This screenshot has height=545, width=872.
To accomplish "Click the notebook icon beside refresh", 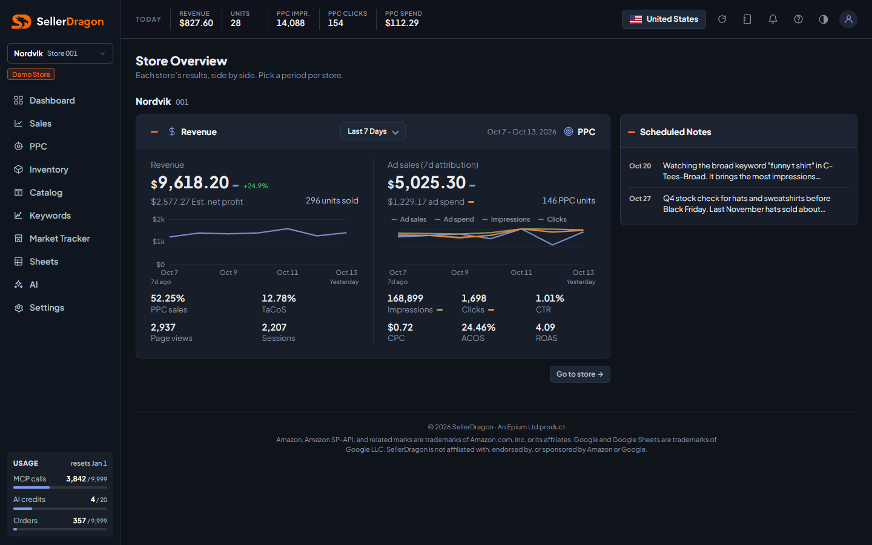I will [747, 19].
